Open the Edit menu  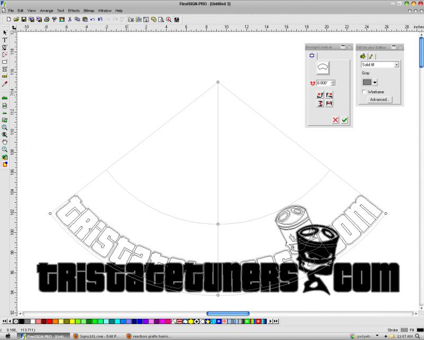point(21,11)
